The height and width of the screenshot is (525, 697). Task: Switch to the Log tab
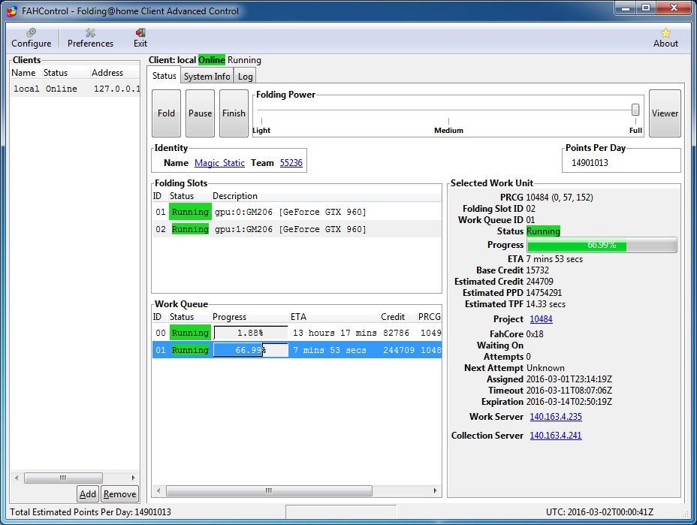pyautogui.click(x=246, y=76)
